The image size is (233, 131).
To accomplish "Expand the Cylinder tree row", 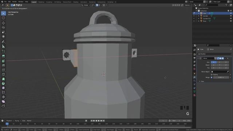I will [199, 16].
